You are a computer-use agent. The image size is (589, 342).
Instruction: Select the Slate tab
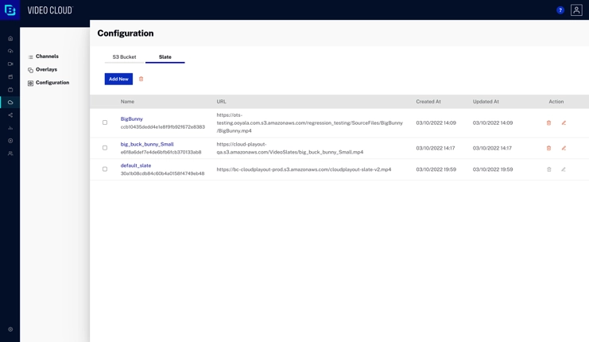pos(165,57)
